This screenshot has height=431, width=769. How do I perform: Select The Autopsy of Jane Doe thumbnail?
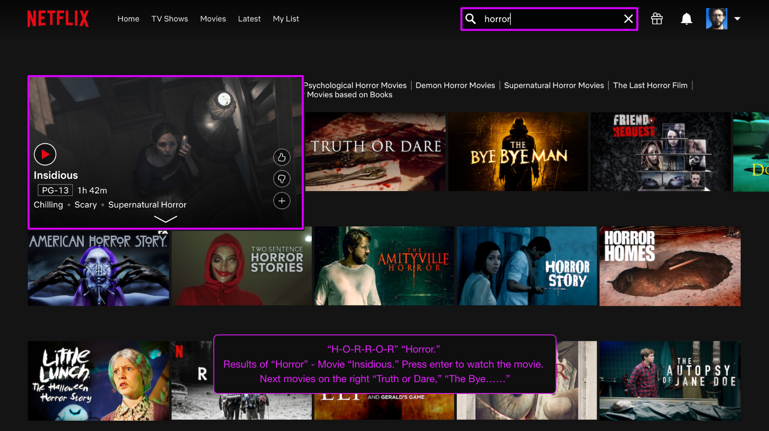670,381
